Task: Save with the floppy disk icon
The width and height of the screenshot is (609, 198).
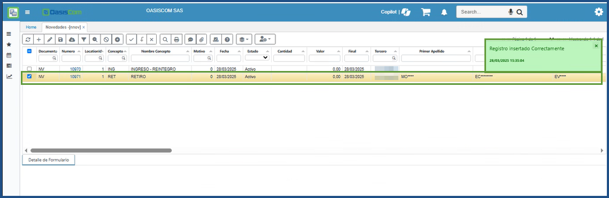Action: (60, 39)
